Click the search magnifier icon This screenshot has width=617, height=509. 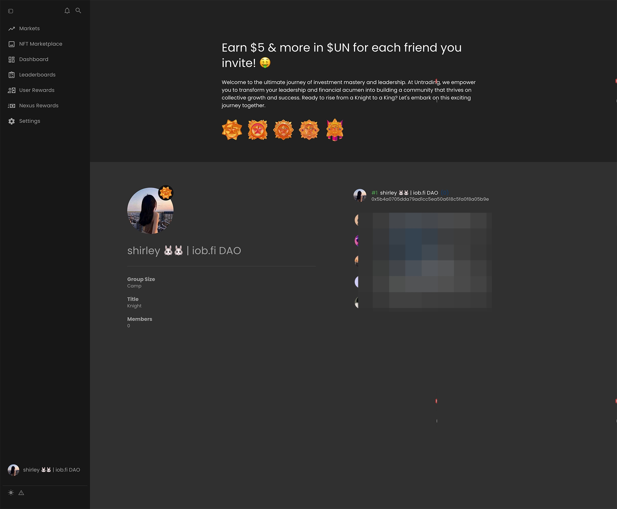click(78, 11)
